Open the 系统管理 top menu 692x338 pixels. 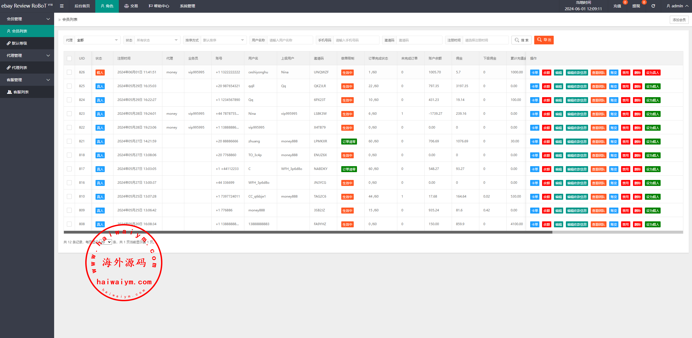click(x=187, y=6)
